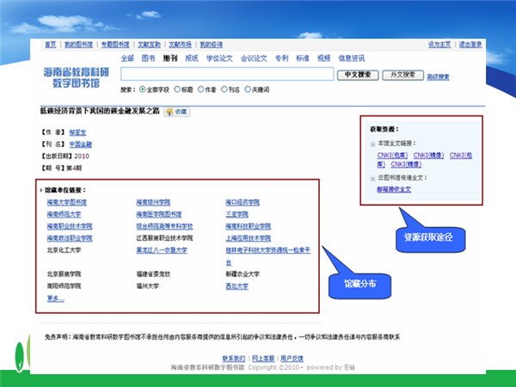Screen dimensions: 516x387
Task: Open the 联系我们 footer link
Action: click(x=234, y=359)
